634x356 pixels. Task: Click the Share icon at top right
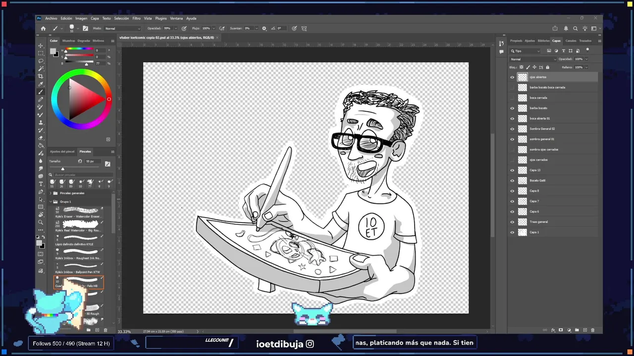coord(555,28)
